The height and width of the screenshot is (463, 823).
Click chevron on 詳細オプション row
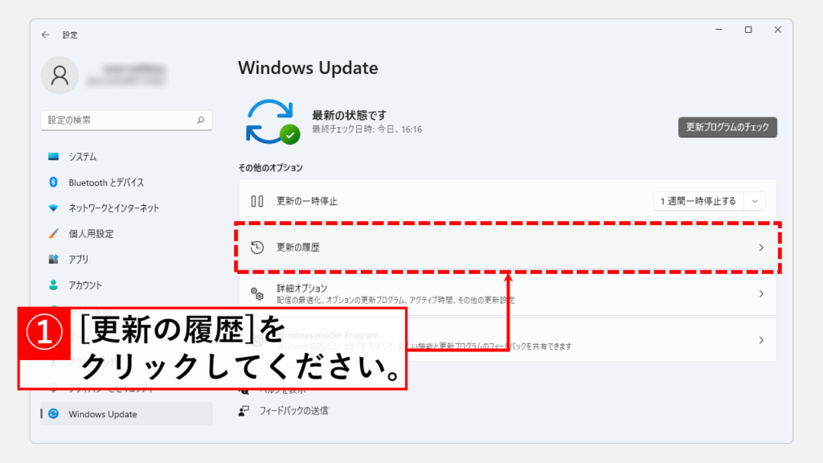(x=761, y=294)
